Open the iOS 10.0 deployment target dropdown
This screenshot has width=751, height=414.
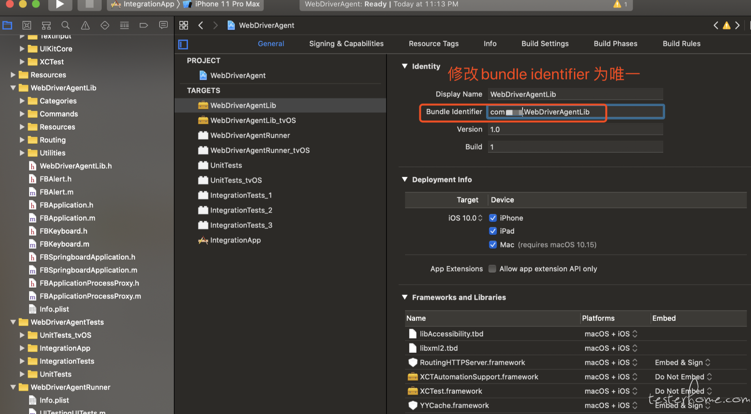[465, 218]
